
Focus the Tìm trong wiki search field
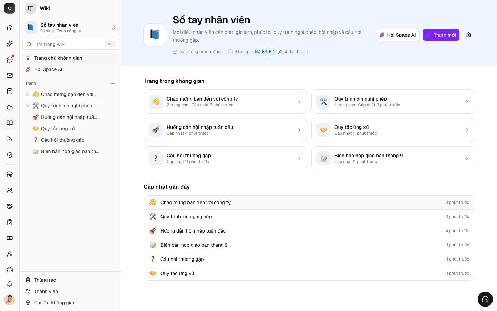70,44
